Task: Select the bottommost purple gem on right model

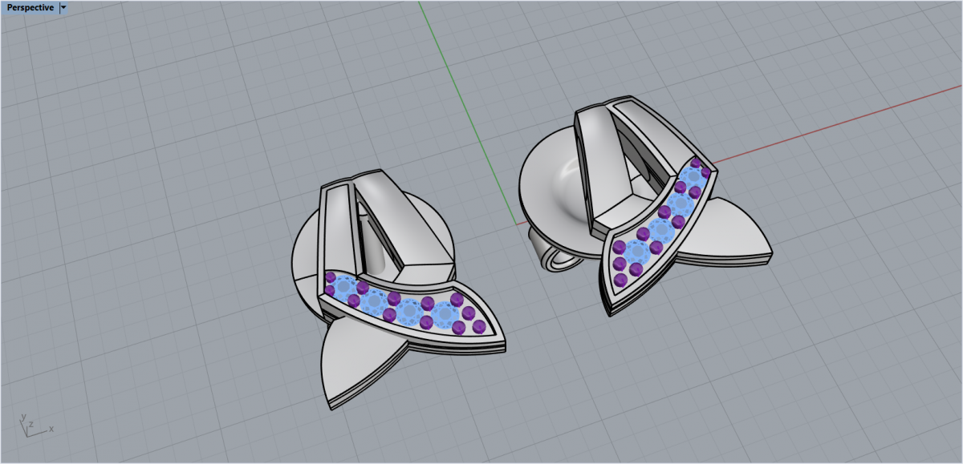Action: click(620, 280)
